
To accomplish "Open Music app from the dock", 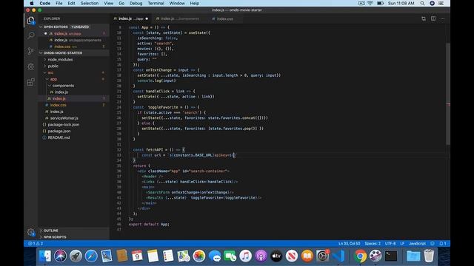I will pyautogui.click(x=245, y=256).
